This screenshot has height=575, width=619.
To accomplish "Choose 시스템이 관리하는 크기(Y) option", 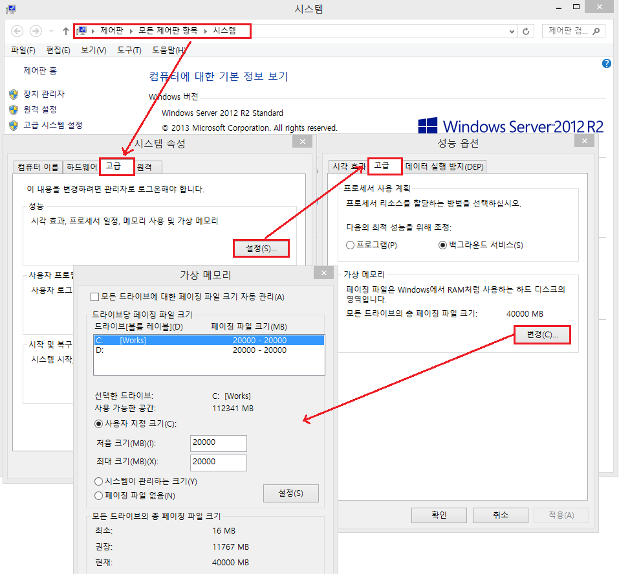I will (x=146, y=481).
